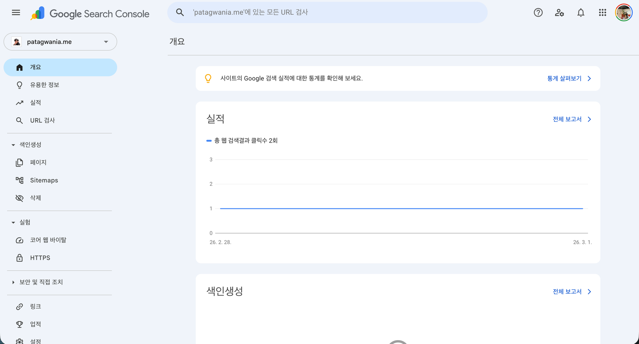Open the patagwania.me property selector
Viewport: 639px width, 344px height.
click(60, 41)
